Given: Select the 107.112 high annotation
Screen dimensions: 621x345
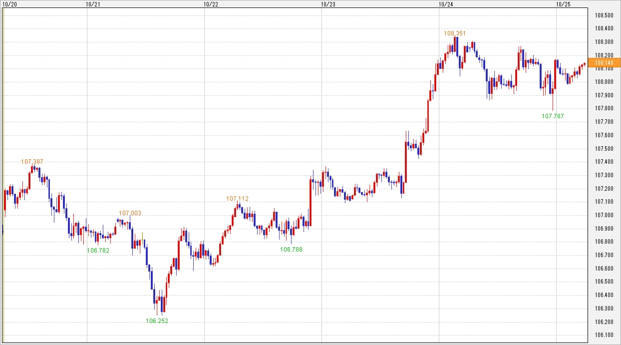Looking at the screenshot, I should coord(237,199).
